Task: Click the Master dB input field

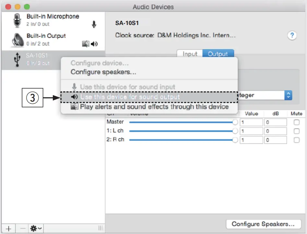Action: (275, 122)
